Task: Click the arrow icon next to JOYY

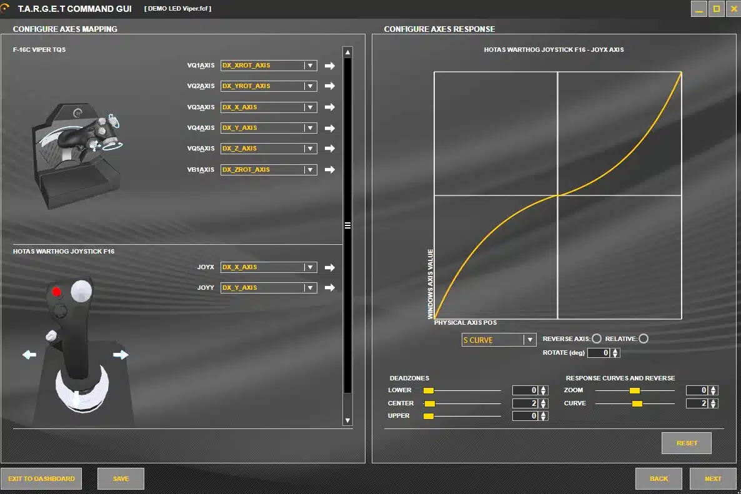Action: [330, 288]
